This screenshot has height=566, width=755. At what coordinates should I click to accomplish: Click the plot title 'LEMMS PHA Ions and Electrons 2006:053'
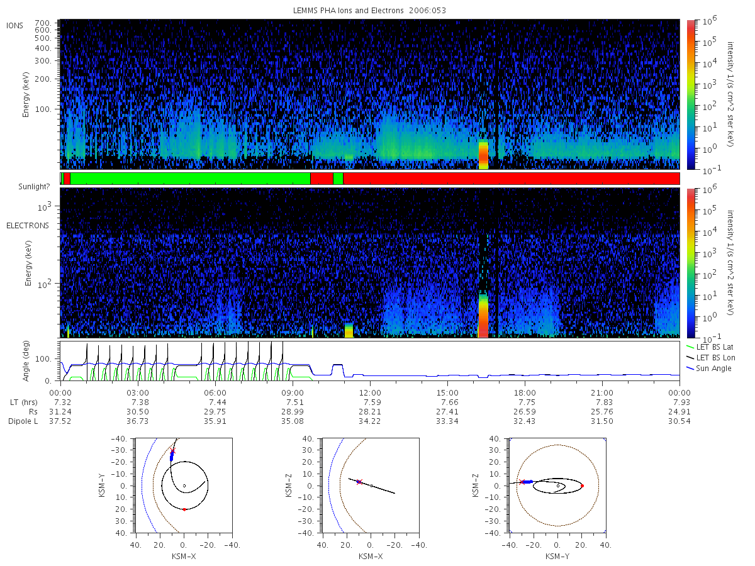pos(370,11)
